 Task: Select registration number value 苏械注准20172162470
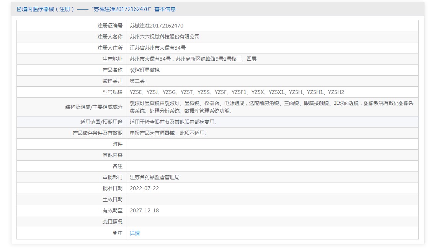157,26
